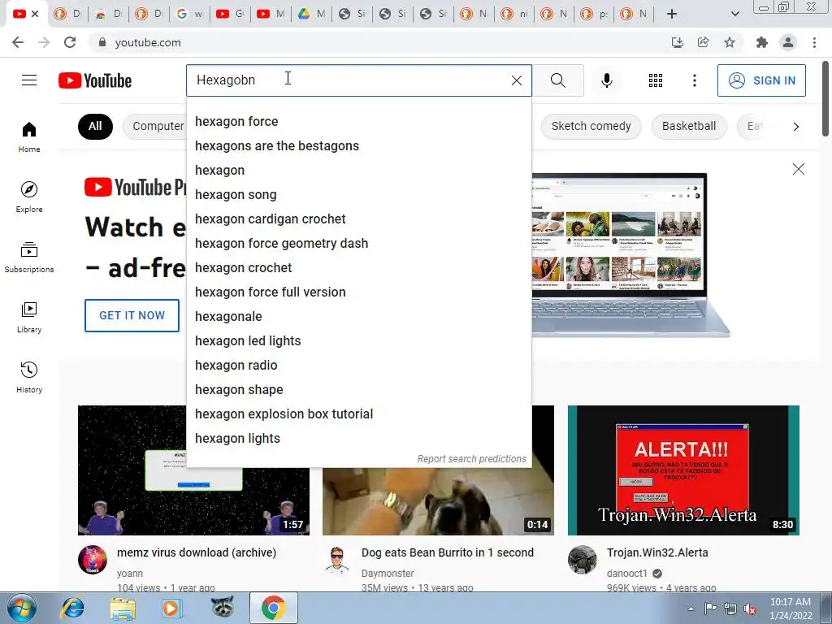This screenshot has height=624, width=832.
Task: Open a new browser tab
Action: click(x=672, y=14)
